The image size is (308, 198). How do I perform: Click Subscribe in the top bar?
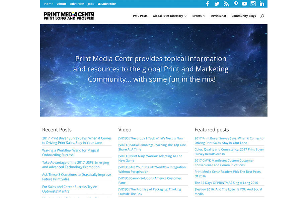click(107, 4)
